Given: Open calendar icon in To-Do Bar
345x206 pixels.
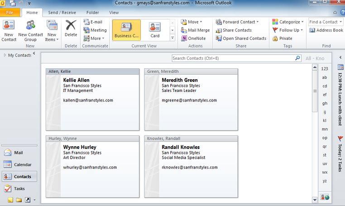Looking at the screenshot, I should pos(340,67).
